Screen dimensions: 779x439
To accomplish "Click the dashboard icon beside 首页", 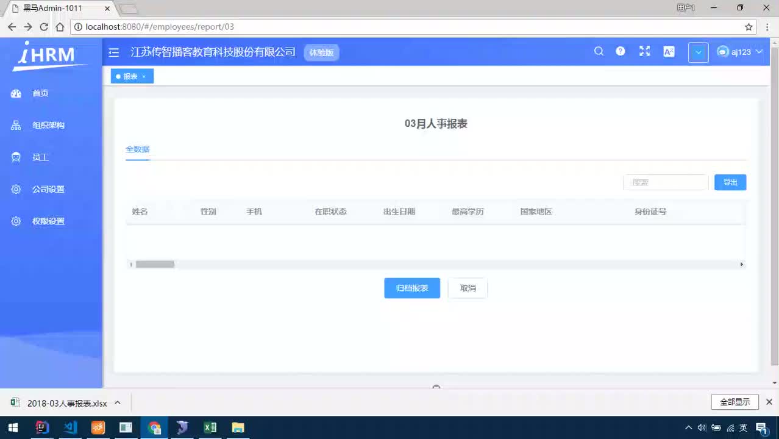I will 16,93.
